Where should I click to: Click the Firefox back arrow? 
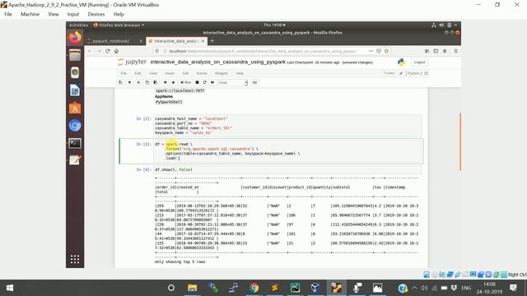pos(90,51)
